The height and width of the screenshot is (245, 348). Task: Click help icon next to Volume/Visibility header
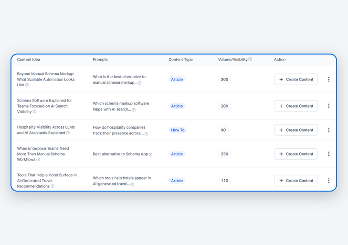250,59
